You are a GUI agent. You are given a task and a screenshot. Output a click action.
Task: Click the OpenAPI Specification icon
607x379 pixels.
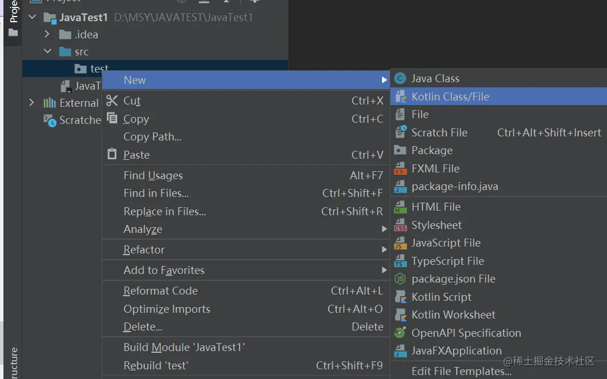[x=400, y=333]
